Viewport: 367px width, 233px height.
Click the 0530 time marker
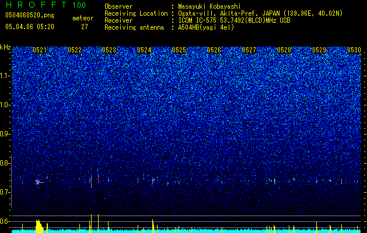point(354,50)
